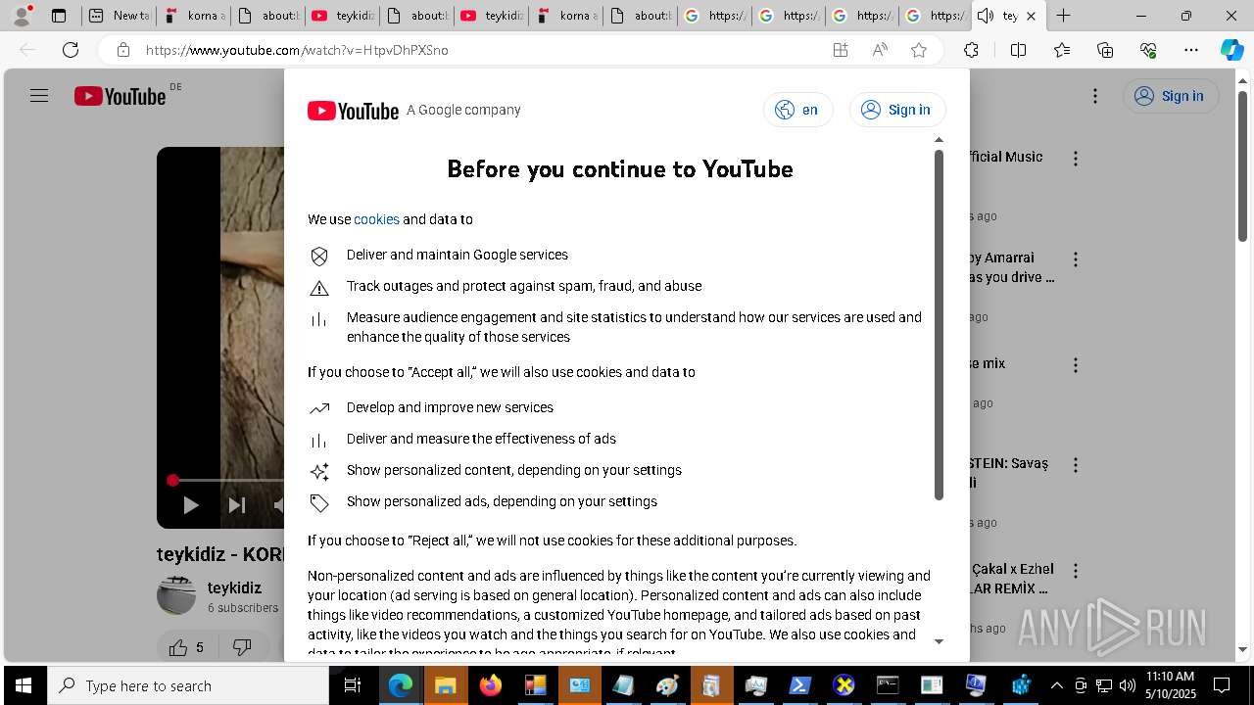Open Task View on the taskbar
Screen dimensions: 1254x705
coord(353,685)
